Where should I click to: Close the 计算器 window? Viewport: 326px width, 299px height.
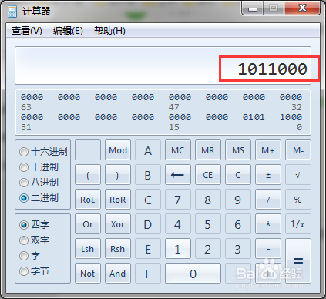[302, 8]
